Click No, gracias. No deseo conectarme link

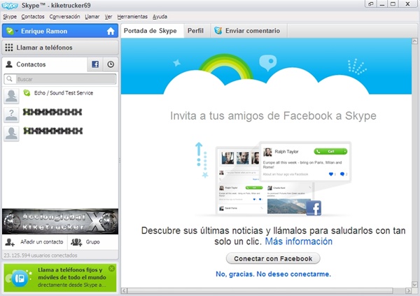tap(273, 274)
